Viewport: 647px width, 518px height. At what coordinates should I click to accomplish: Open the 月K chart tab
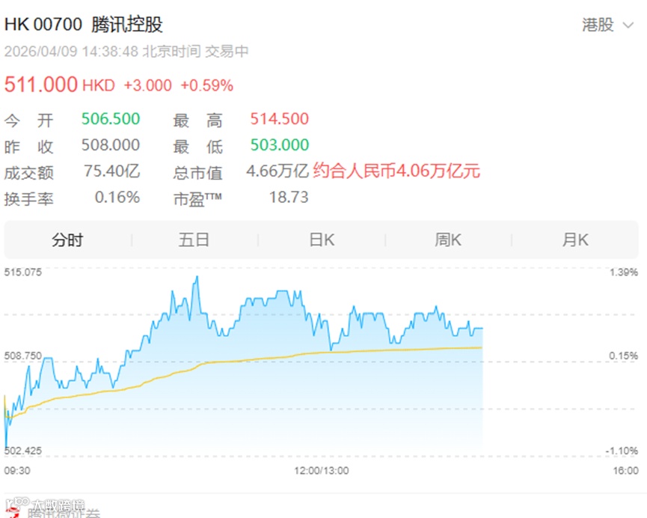tap(576, 240)
